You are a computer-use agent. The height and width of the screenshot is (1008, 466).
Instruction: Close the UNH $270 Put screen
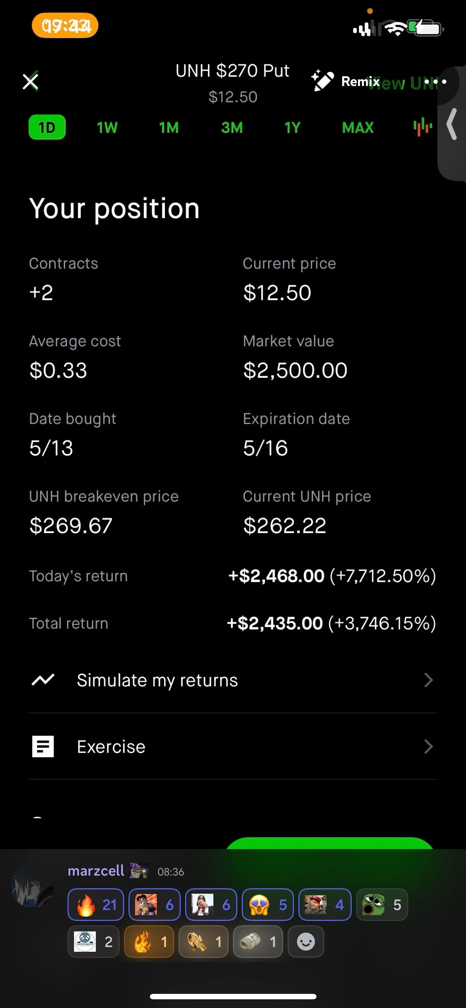pos(30,81)
